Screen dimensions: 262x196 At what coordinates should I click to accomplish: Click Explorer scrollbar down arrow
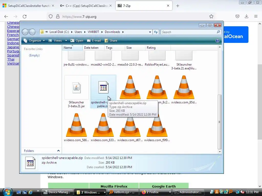220,152
